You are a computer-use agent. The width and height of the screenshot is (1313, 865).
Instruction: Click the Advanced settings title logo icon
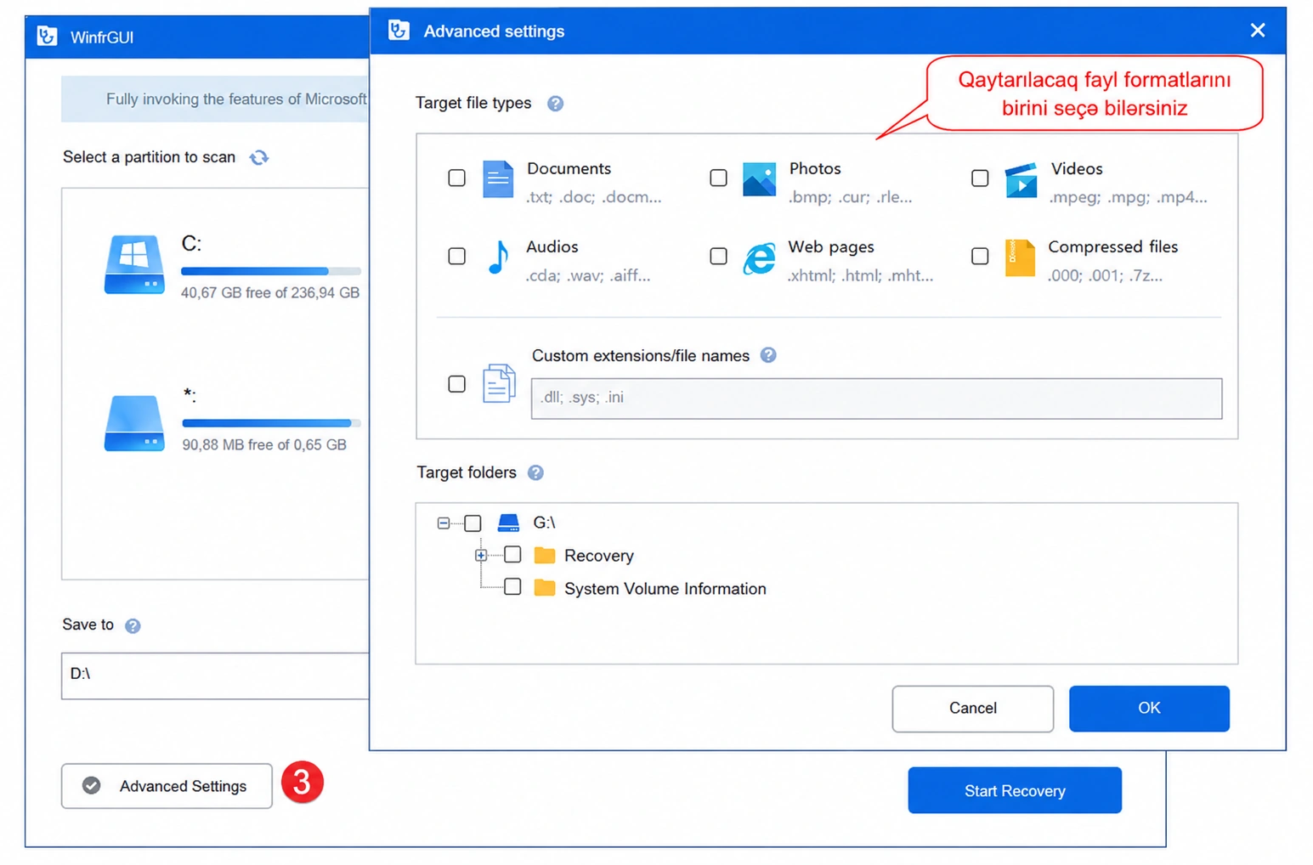399,31
